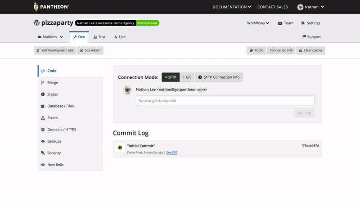360x202 pixels.
Task: Open Contact Sales in top menu
Action: tap(273, 7)
